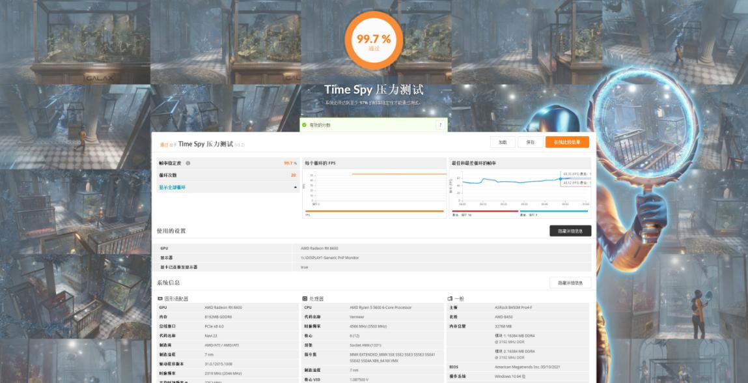Collapse the 显示全部循环 arrow
This screenshot has width=748, height=383.
[296, 188]
